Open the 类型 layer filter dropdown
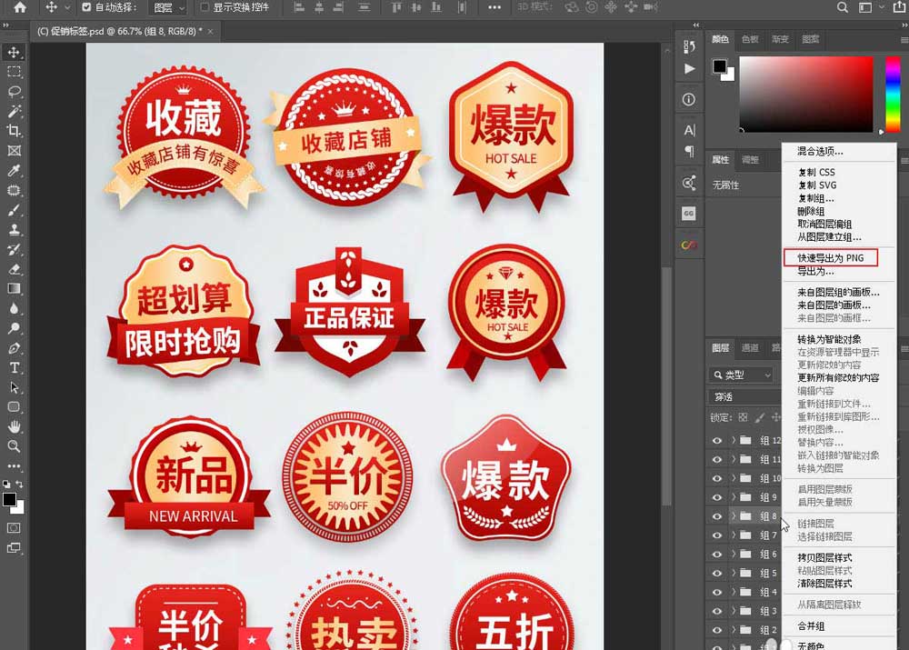Image resolution: width=909 pixels, height=650 pixels. [742, 375]
